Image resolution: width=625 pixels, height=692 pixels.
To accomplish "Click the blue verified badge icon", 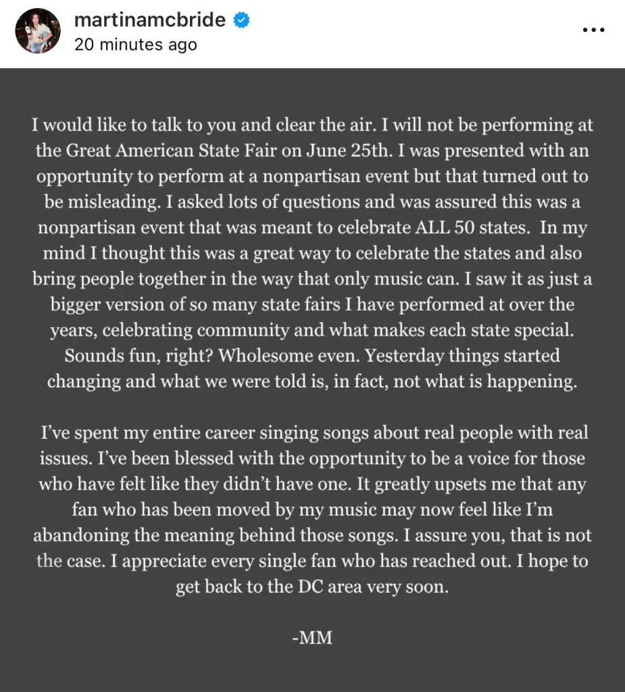I will pos(241,20).
